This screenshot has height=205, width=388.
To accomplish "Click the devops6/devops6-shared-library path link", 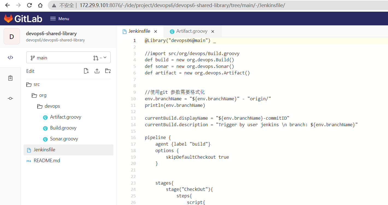I will (55, 40).
